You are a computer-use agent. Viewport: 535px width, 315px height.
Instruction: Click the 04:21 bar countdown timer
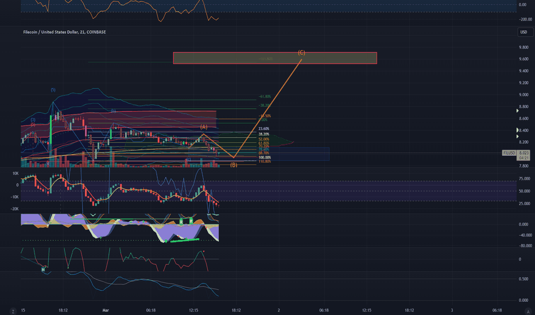524,158
